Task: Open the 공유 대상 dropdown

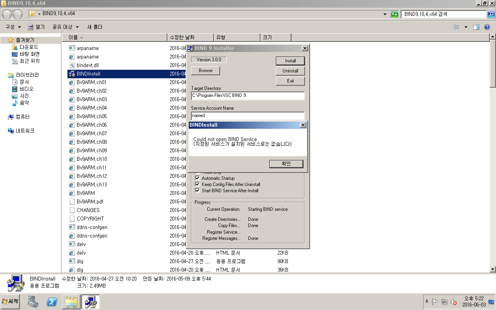Action: coord(65,27)
